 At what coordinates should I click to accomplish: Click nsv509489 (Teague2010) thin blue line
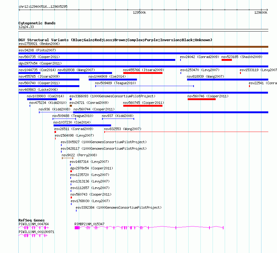click(144, 86)
